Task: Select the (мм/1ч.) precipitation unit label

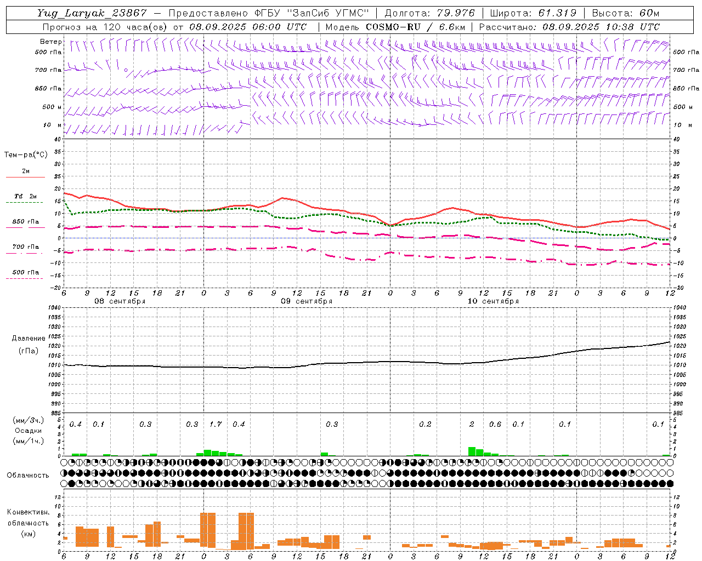Action: 29,440
